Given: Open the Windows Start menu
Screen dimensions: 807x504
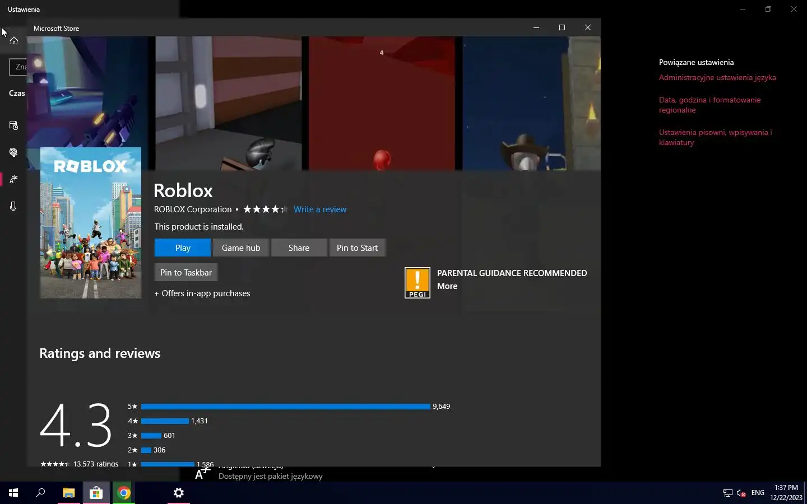Looking at the screenshot, I should click(x=13, y=493).
